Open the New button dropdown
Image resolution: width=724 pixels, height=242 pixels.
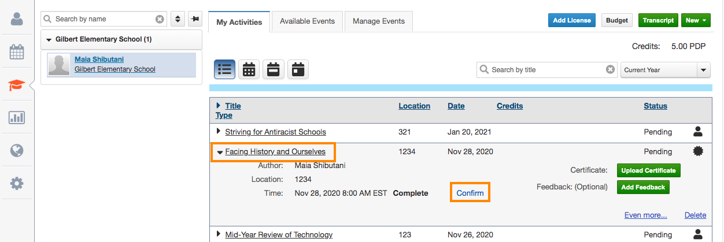(x=696, y=20)
